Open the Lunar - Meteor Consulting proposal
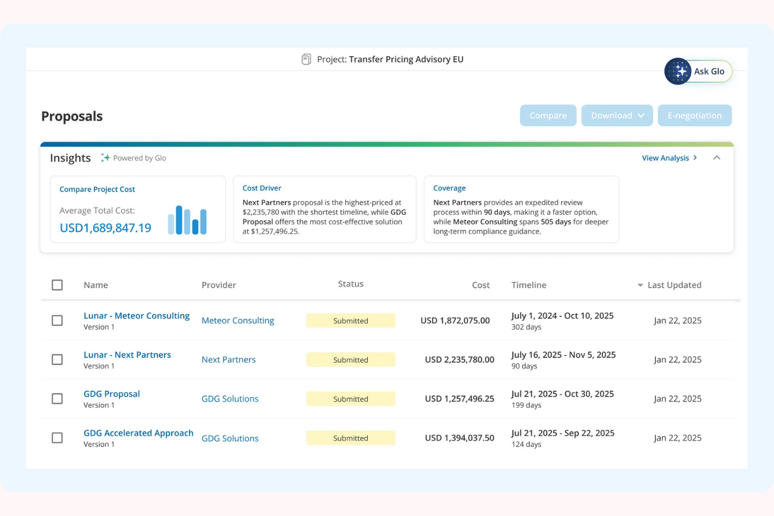 pyautogui.click(x=136, y=315)
